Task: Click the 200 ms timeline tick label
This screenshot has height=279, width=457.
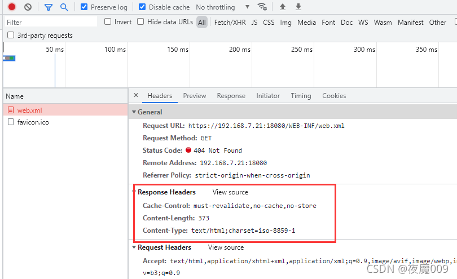Action: (240, 49)
